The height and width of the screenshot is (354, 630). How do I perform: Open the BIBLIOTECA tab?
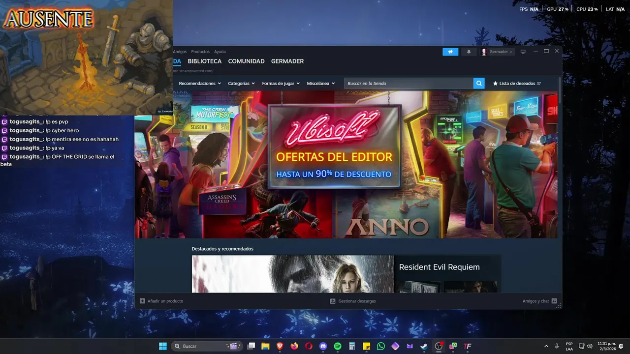point(205,61)
